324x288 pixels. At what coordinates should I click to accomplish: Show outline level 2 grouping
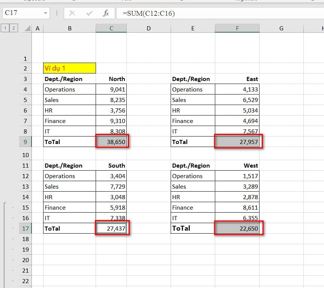coord(13,28)
